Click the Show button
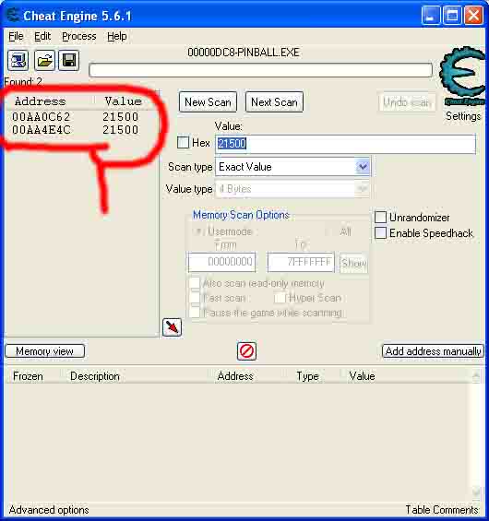Viewport: 489px width, 521px height. coord(353,263)
